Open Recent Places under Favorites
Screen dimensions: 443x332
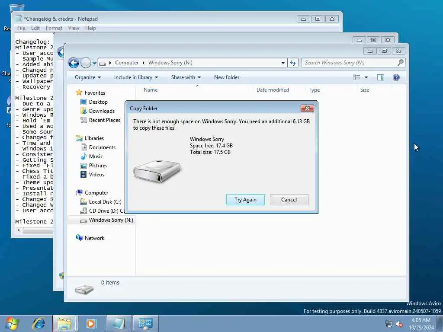(105, 120)
